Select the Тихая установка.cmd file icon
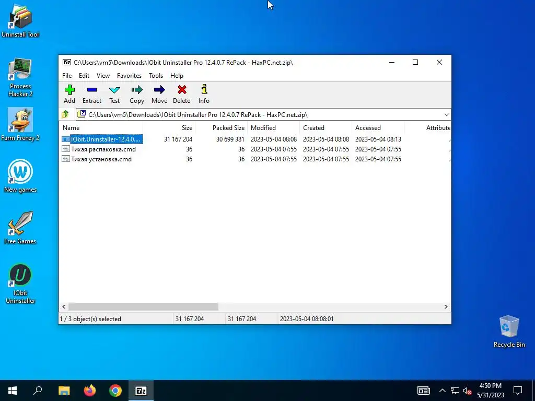 (x=66, y=159)
